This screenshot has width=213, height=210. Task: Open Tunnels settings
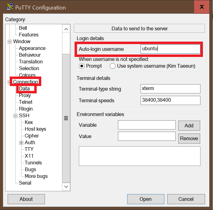click(33, 163)
